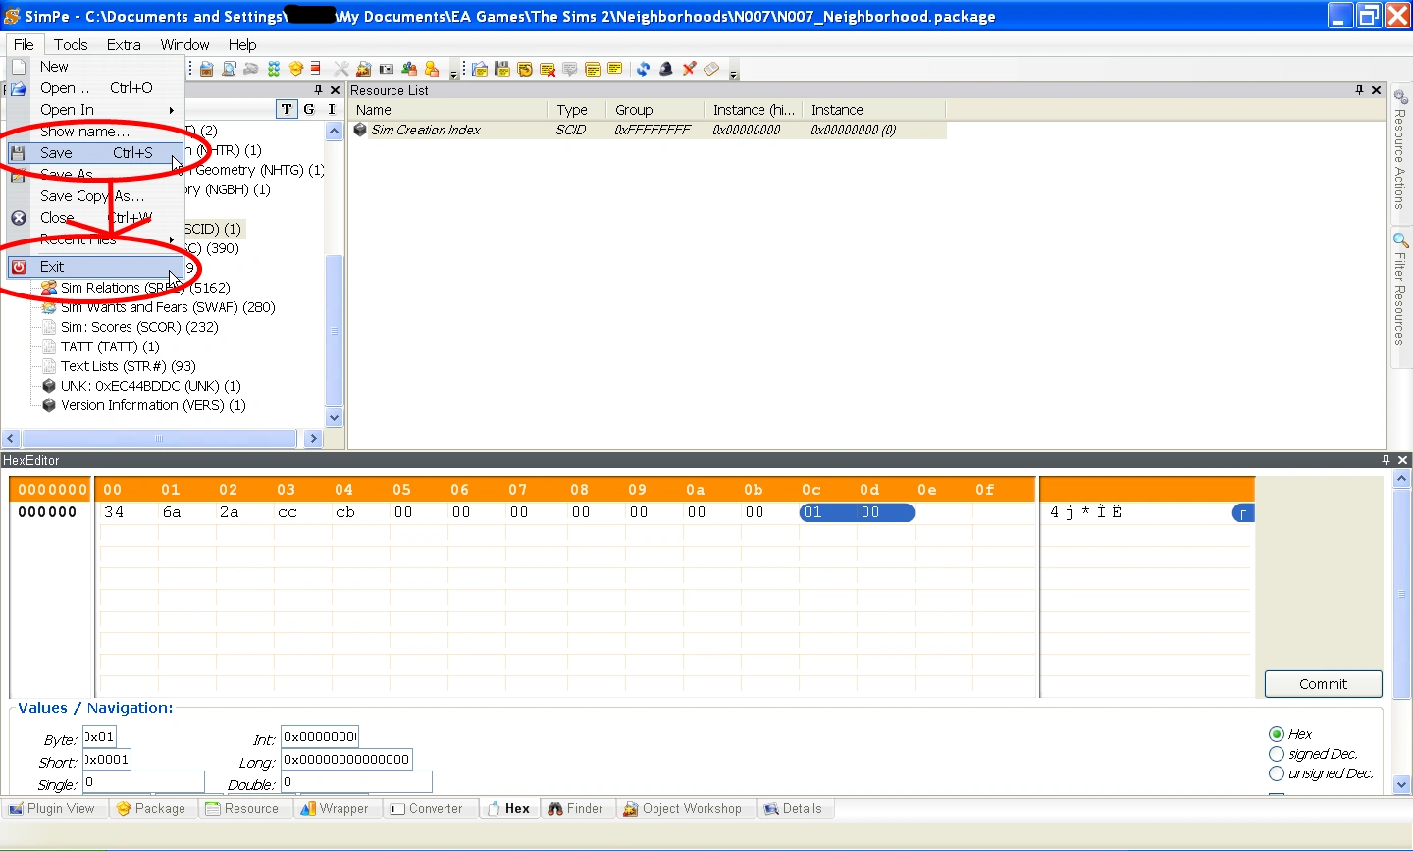Click the police helmet toolbar icon
This screenshot has width=1413, height=851.
[x=666, y=69]
